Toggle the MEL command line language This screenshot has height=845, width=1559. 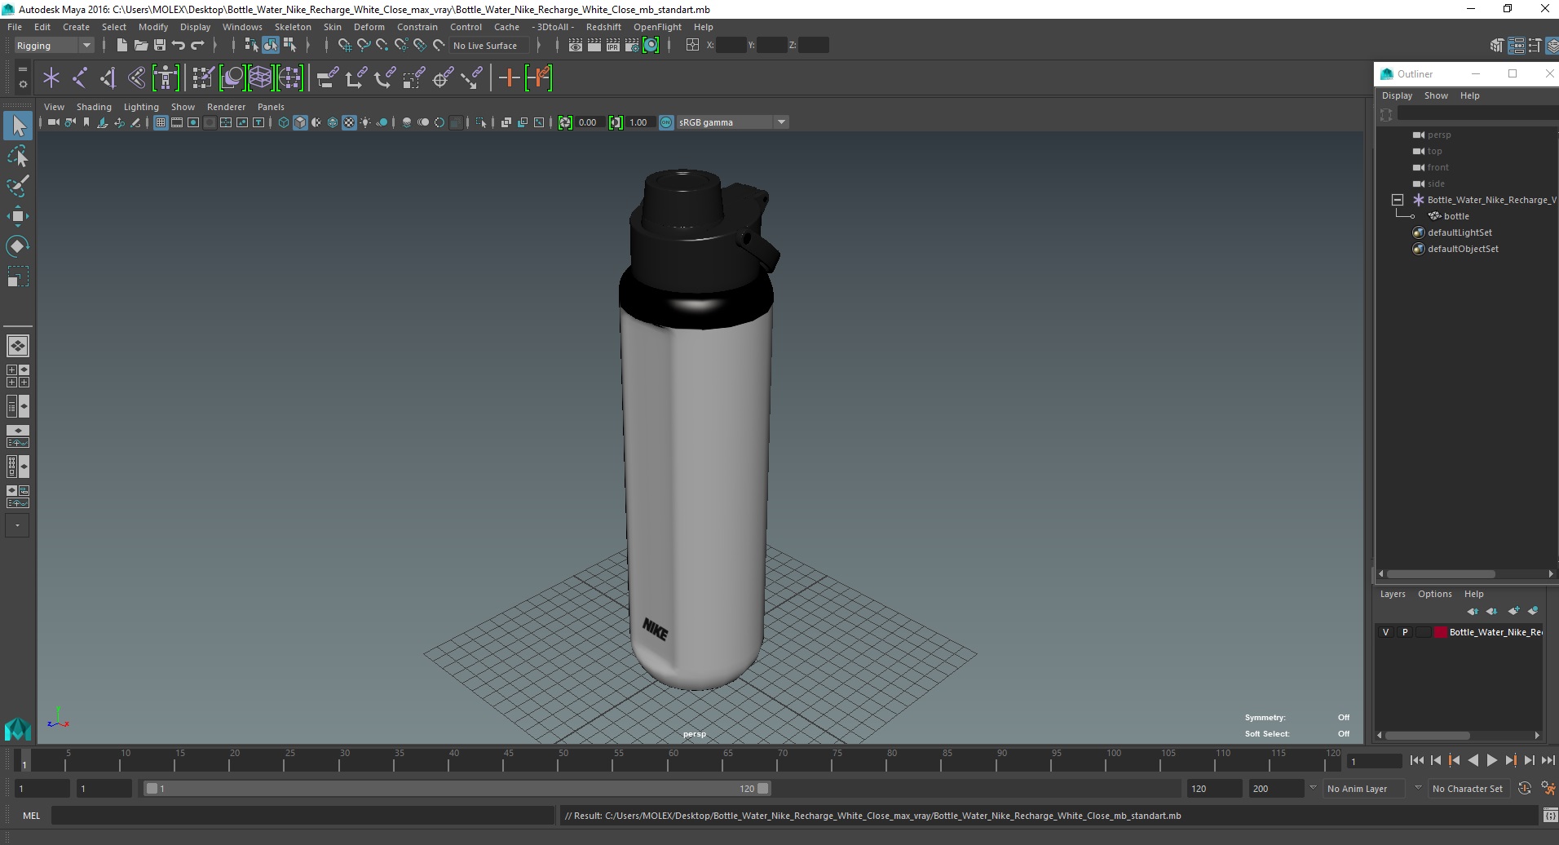point(31,816)
